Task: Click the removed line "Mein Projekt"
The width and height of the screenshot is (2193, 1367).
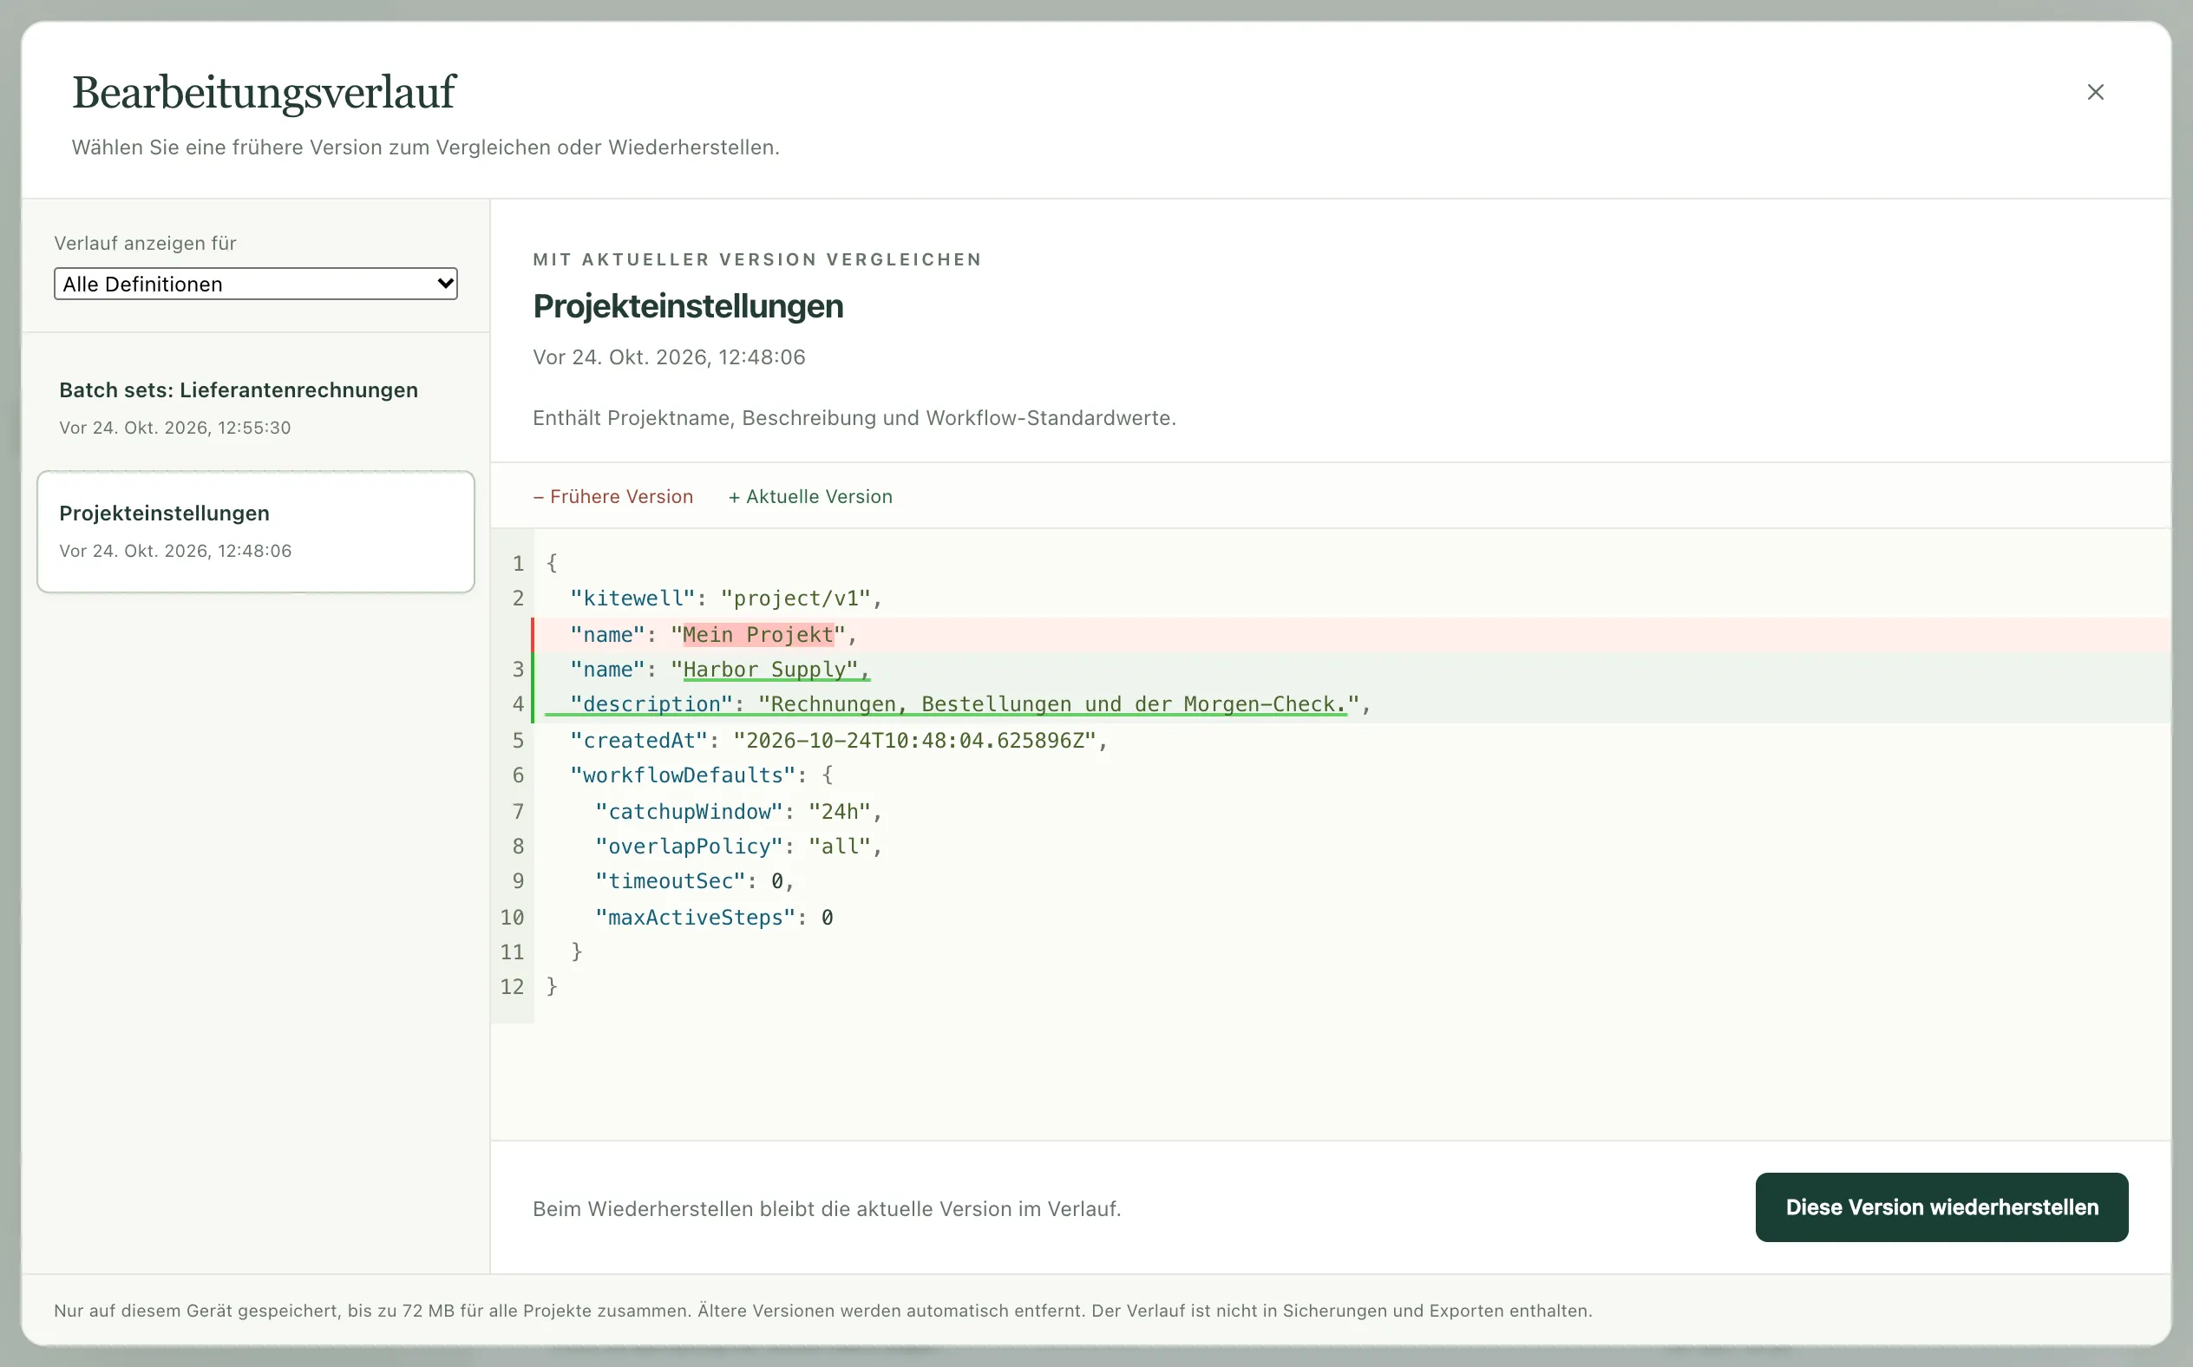Action: click(1352, 635)
